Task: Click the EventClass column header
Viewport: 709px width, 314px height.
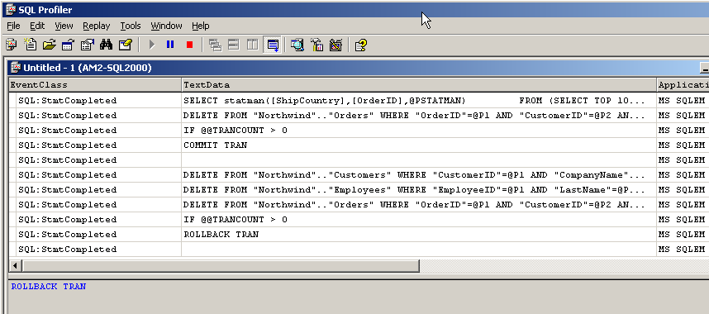Action: 95,85
